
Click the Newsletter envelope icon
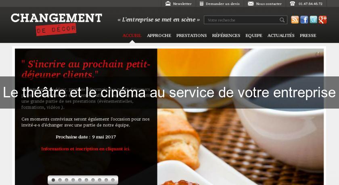tap(168, 4)
